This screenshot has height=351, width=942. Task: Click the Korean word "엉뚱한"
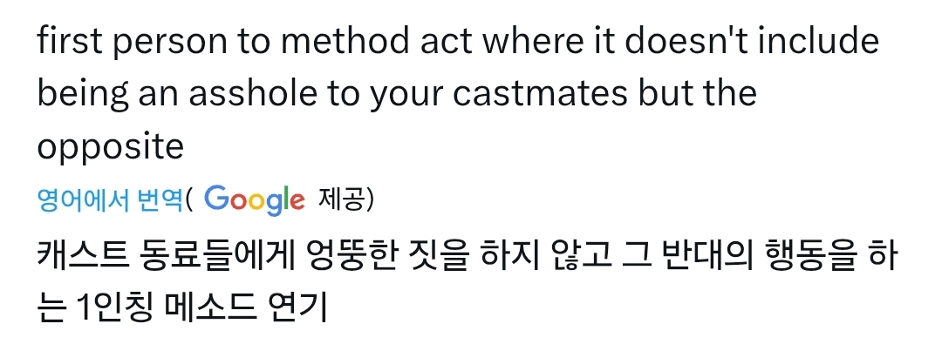coord(357,259)
